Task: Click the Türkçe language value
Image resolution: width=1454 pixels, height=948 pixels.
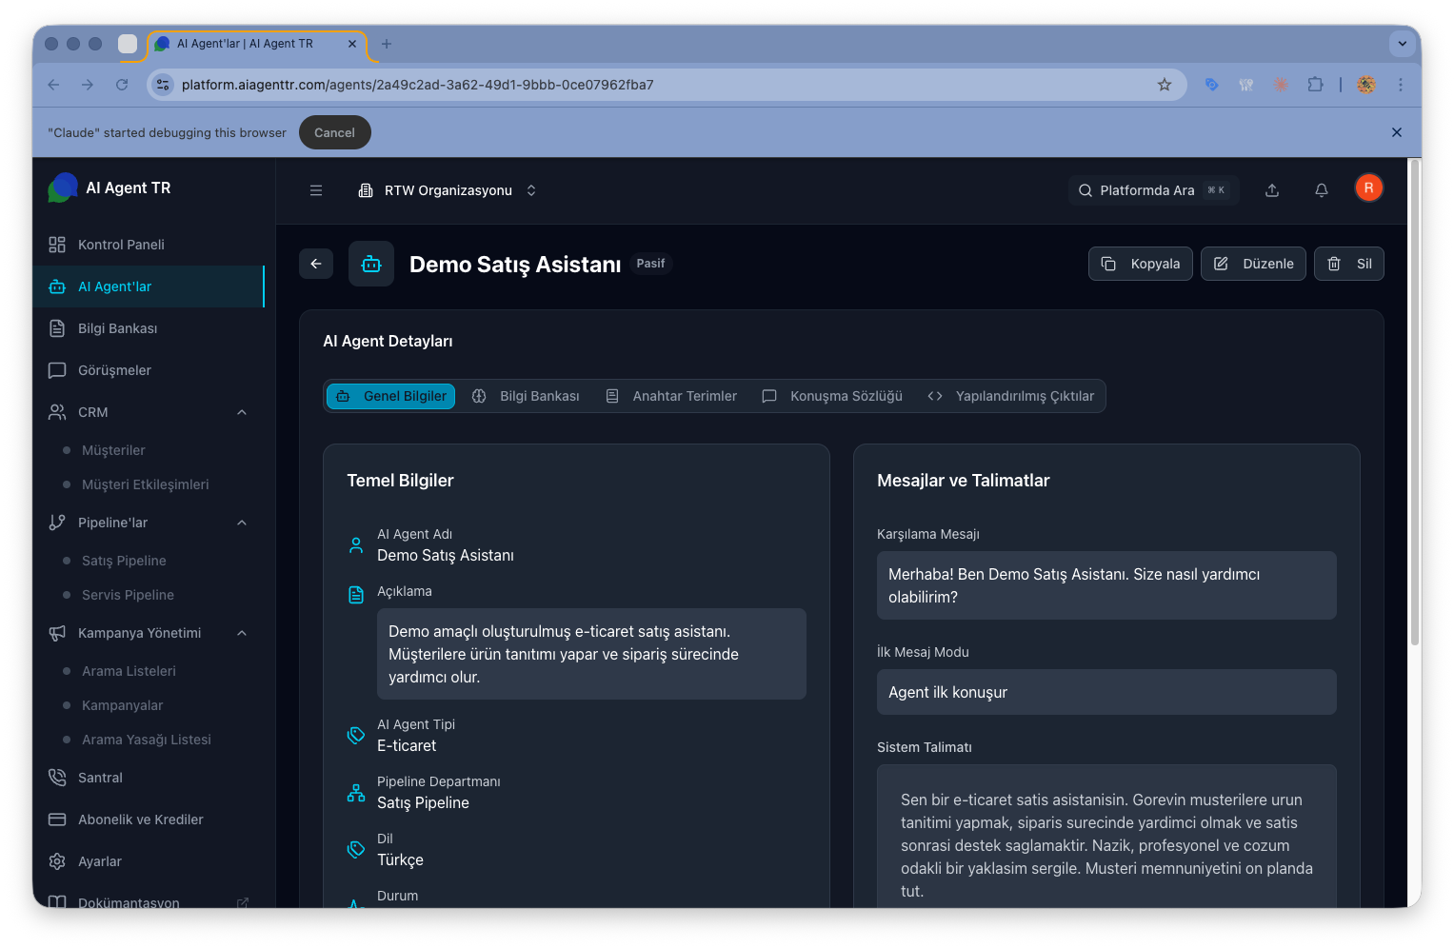Action: [400, 860]
